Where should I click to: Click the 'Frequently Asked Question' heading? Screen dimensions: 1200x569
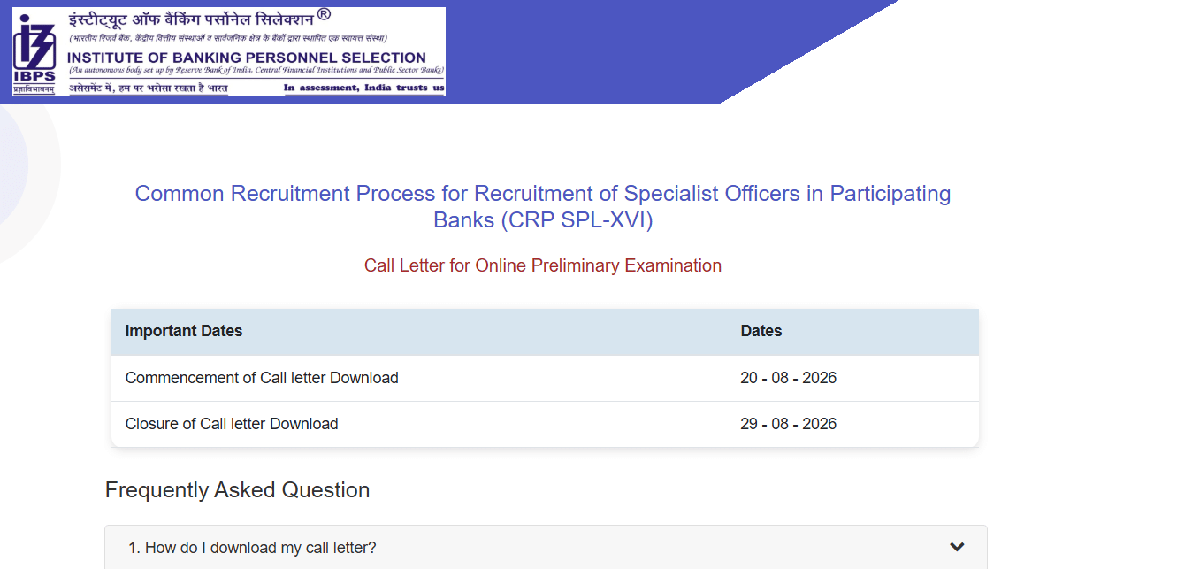coord(237,490)
